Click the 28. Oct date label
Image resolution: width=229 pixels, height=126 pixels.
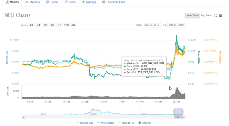[176, 102]
